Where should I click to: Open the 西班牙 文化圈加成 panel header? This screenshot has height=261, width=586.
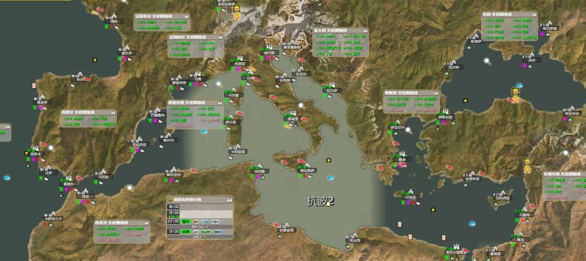click(x=88, y=112)
